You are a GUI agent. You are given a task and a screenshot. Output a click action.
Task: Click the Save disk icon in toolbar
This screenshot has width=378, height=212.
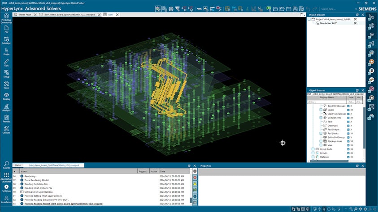point(295,9)
